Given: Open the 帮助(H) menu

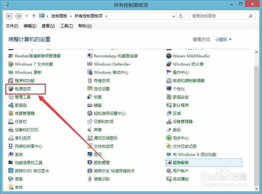Looking at the screenshot, I should 85,26.
